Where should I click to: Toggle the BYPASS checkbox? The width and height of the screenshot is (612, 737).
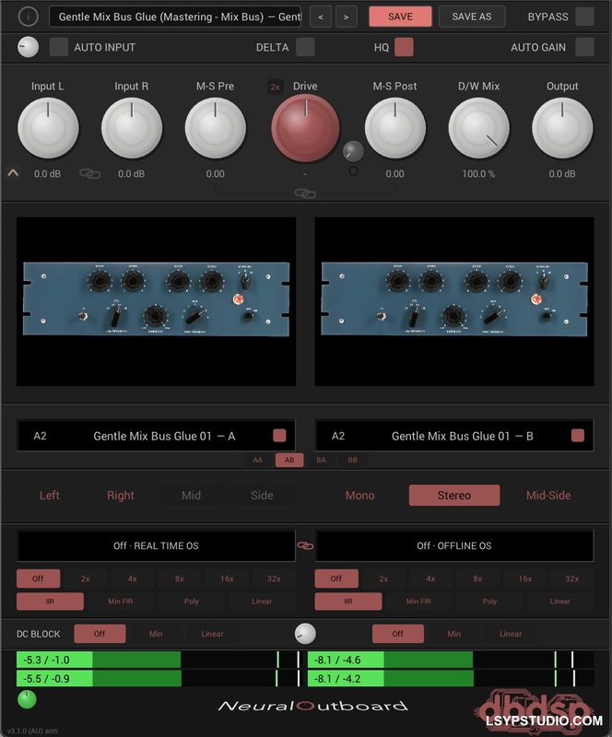tap(584, 17)
